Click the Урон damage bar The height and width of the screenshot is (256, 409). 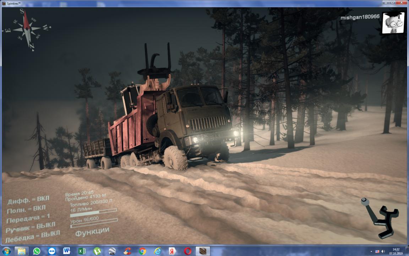pyautogui.click(x=94, y=223)
